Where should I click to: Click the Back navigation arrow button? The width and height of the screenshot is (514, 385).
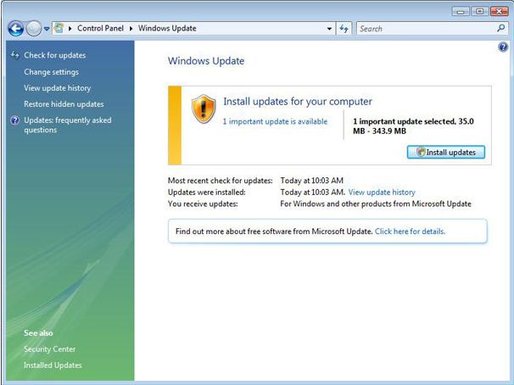tap(16, 28)
